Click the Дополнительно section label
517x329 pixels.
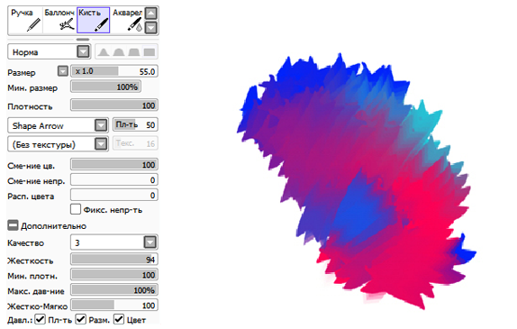click(53, 226)
